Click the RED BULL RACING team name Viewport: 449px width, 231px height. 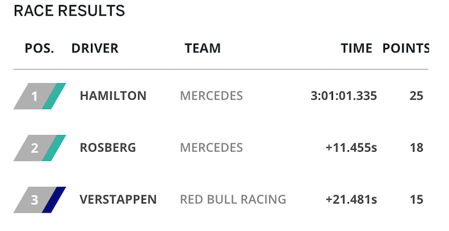pyautogui.click(x=233, y=199)
